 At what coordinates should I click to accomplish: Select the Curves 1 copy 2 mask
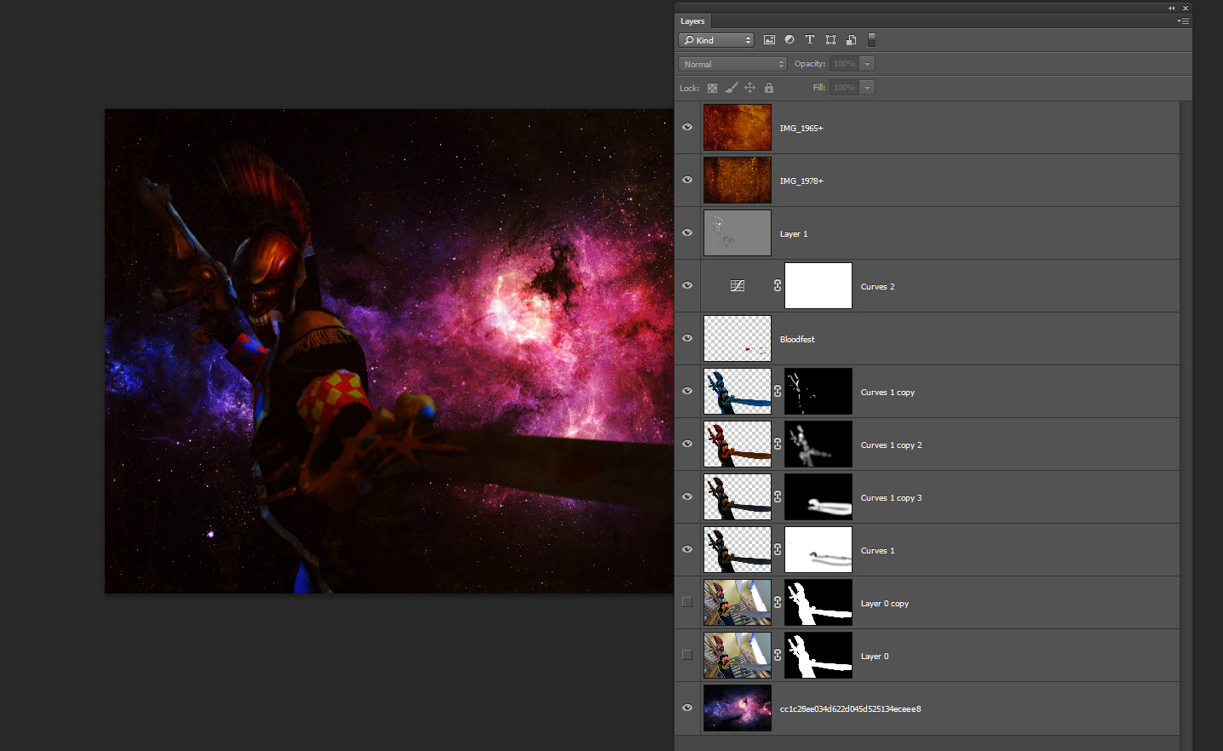point(818,444)
